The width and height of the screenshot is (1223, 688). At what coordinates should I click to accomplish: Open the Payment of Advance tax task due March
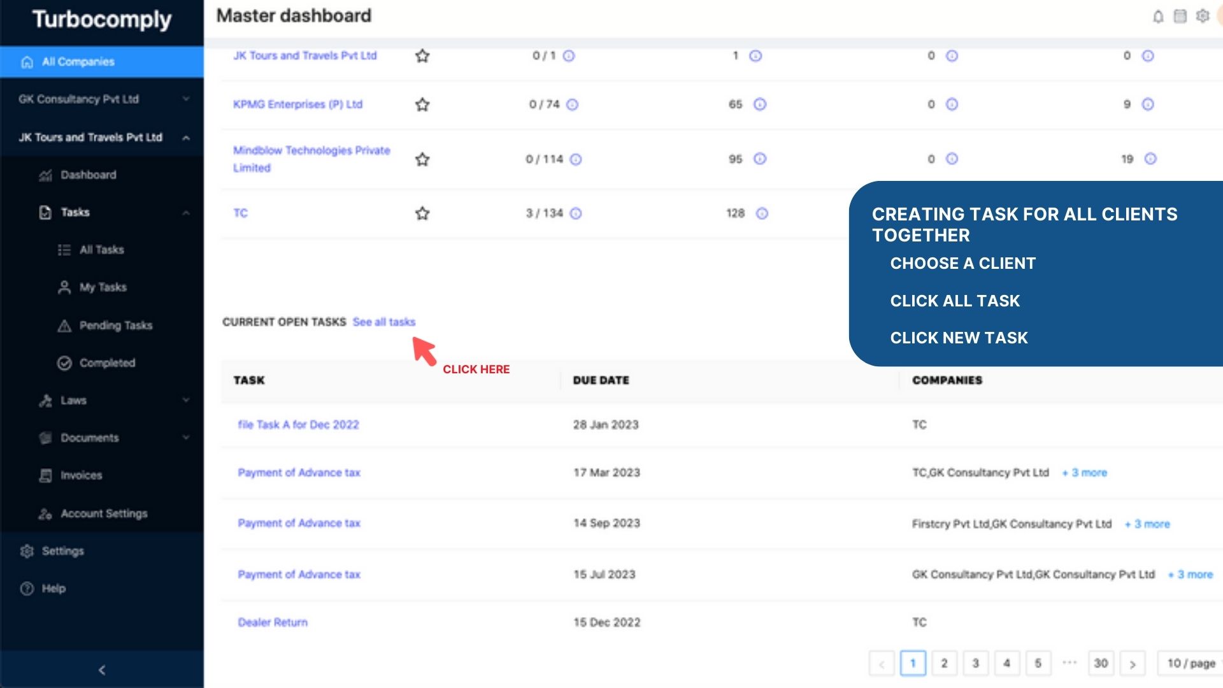click(x=299, y=472)
